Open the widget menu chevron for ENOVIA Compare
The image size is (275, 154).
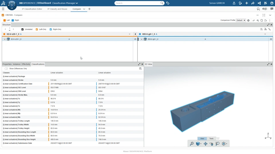(270, 15)
